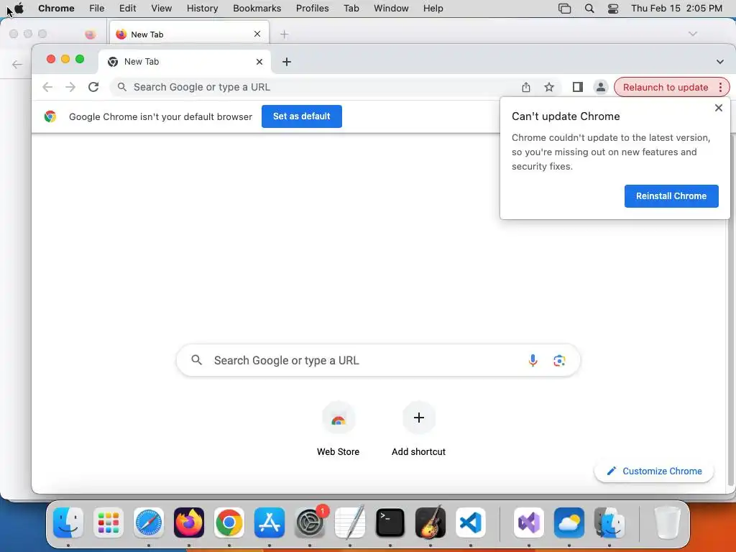Open the Profiles menu

pos(312,9)
